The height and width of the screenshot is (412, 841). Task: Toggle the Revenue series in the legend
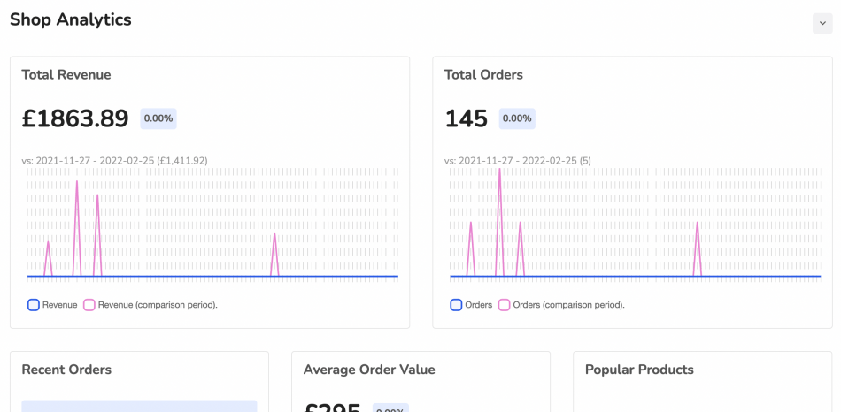pyautogui.click(x=52, y=305)
